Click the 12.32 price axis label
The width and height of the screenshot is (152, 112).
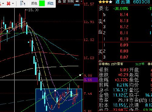(89, 40)
